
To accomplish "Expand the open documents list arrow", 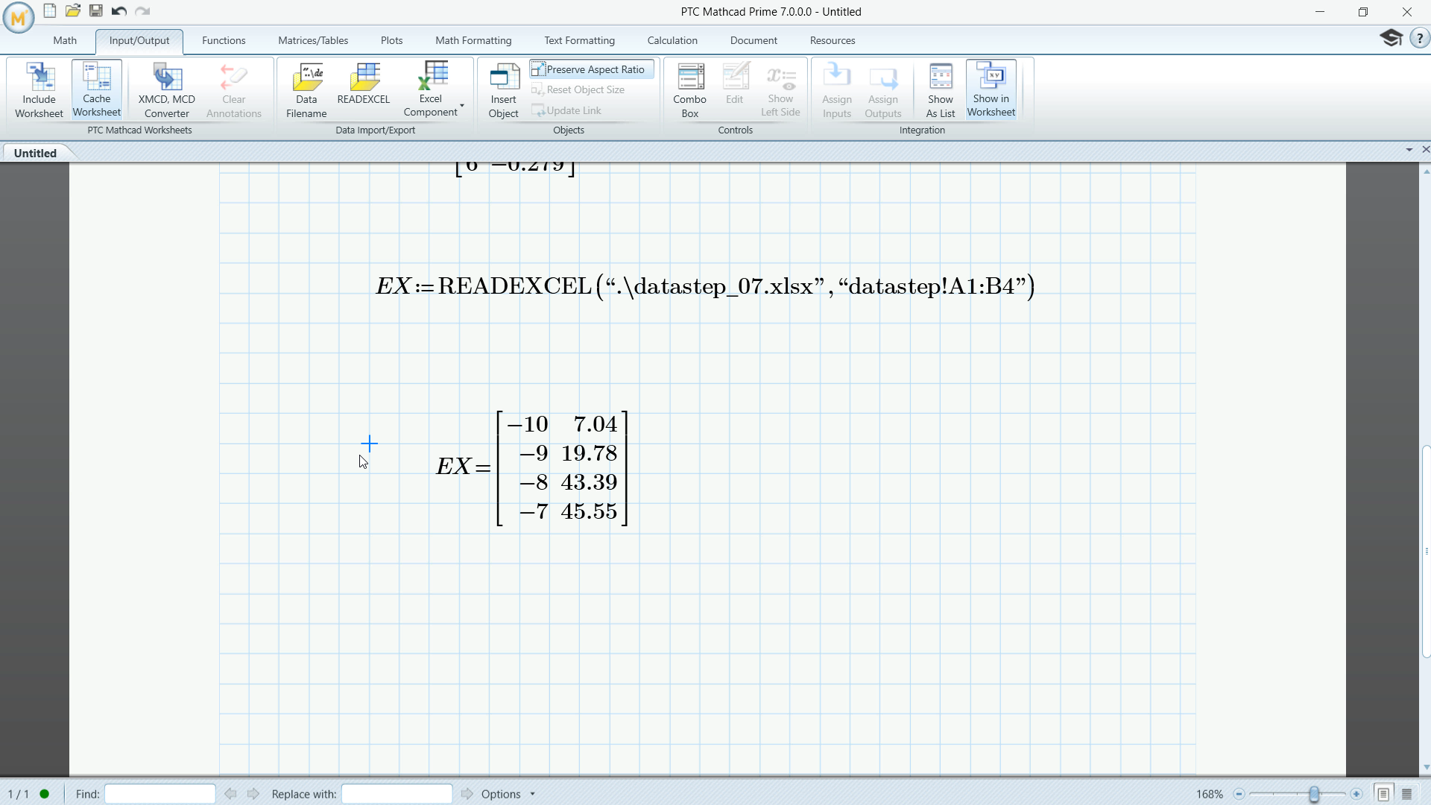I will point(1409,150).
